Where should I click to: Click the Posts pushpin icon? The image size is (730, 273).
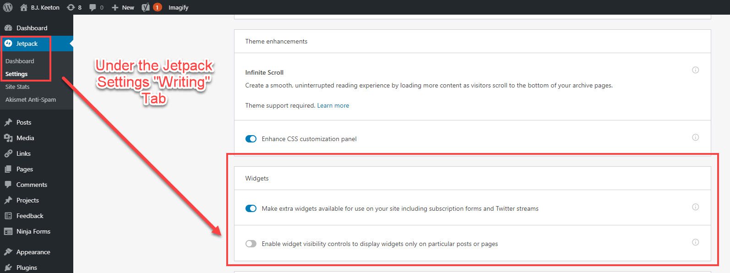pos(8,122)
